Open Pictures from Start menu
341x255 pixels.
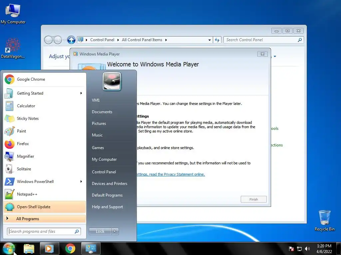(99, 124)
